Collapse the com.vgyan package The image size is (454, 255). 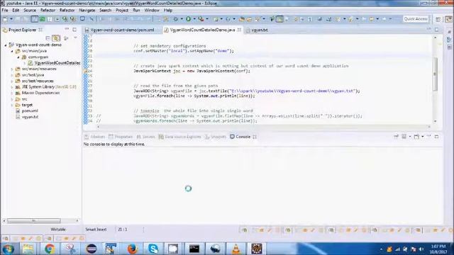click(x=18, y=57)
